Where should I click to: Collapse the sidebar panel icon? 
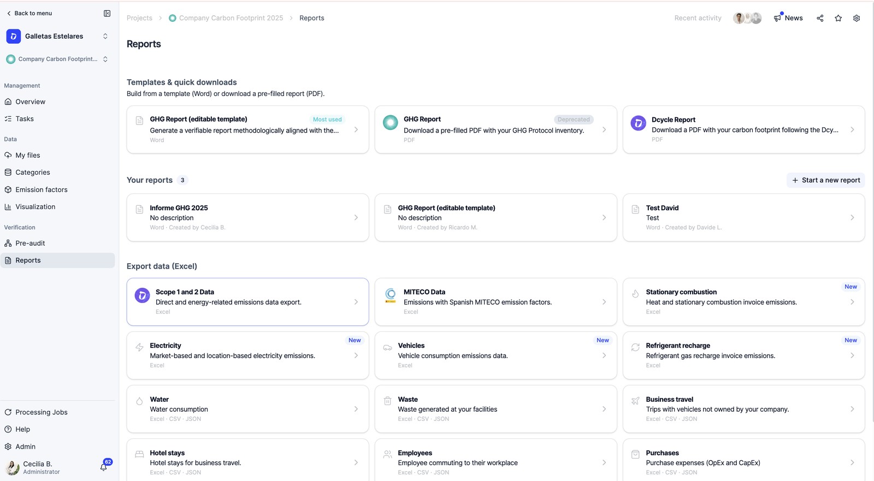tap(107, 13)
